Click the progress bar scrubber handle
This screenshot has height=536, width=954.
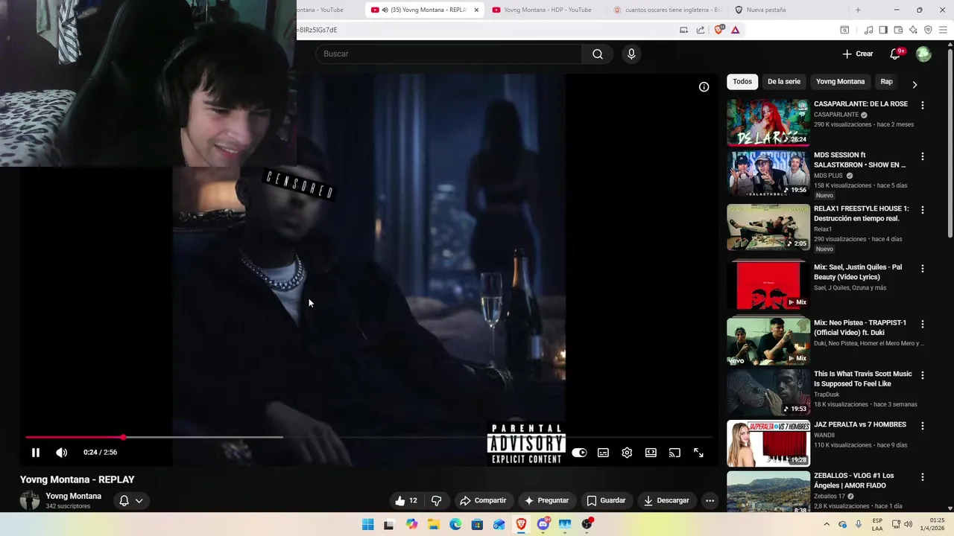pos(124,437)
